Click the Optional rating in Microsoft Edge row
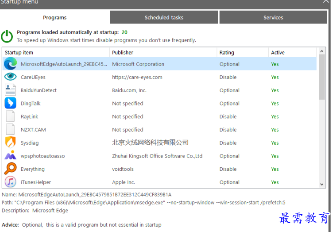Image resolution: width=333 pixels, height=232 pixels. tap(229, 64)
